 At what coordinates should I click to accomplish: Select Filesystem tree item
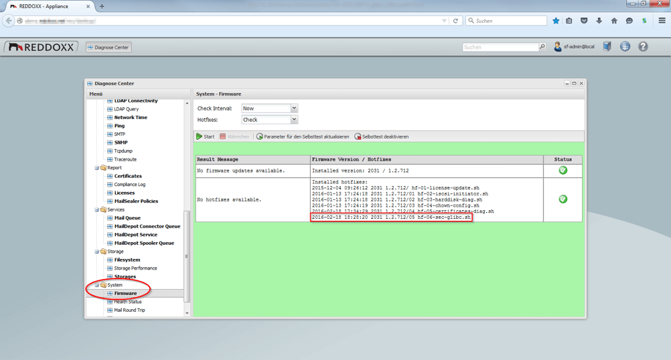(127, 260)
